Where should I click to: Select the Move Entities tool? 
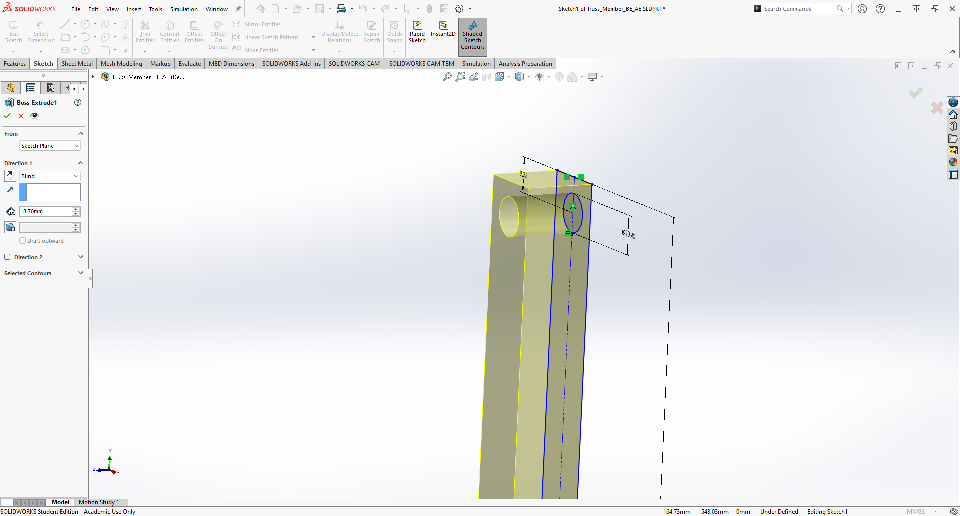click(x=255, y=50)
